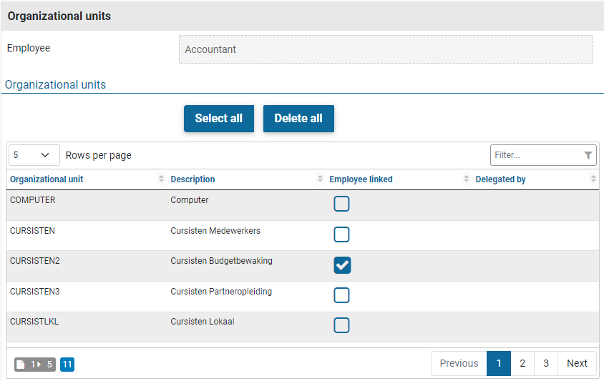Sort by Organizational unit column arrows

coord(161,179)
